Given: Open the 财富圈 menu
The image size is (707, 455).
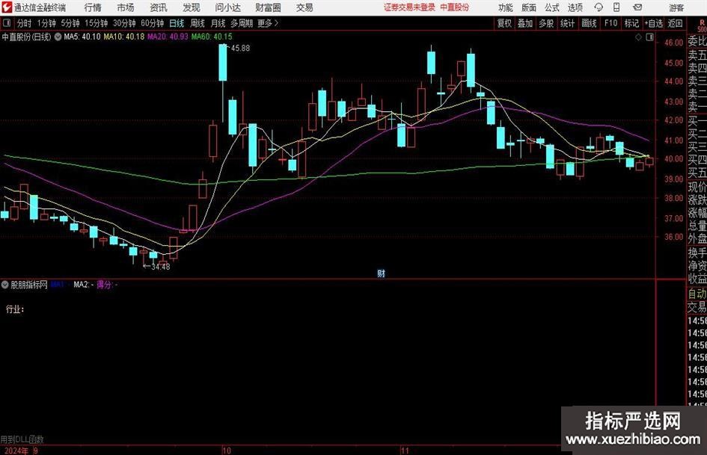Looking at the screenshot, I should click(x=268, y=7).
